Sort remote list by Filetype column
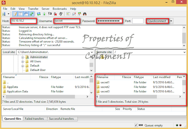The width and height of the screenshot is (188, 129). click(142, 77)
